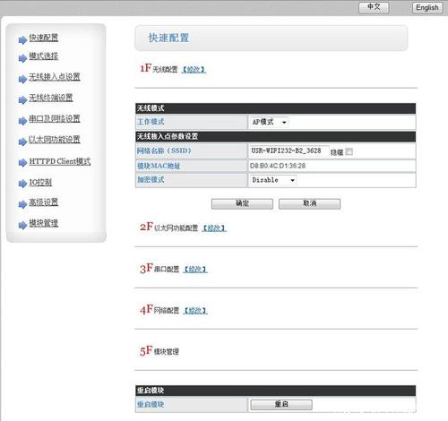
Task: Click arrow icon beside 无线终端设置
Action: (x=22, y=100)
